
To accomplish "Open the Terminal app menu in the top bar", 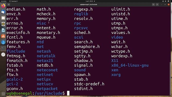I will [x=14, y=1].
